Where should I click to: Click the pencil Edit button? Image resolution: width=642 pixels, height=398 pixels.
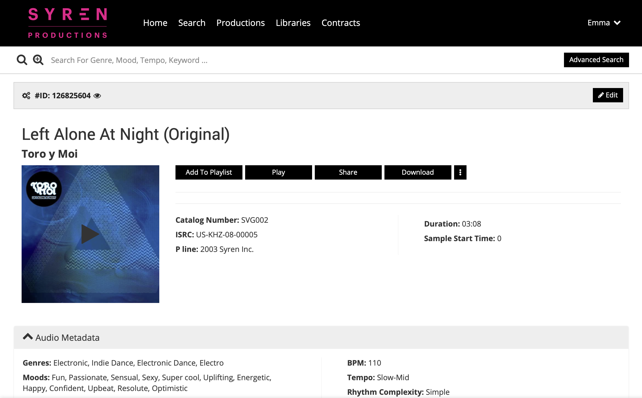pos(607,95)
